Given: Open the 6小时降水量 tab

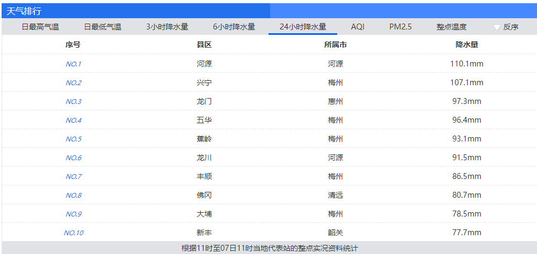Looking at the screenshot, I should (x=234, y=27).
